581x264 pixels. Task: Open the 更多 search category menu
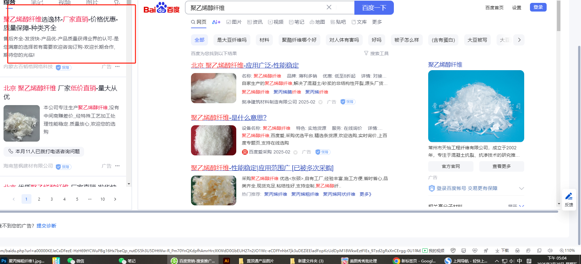coord(377,22)
